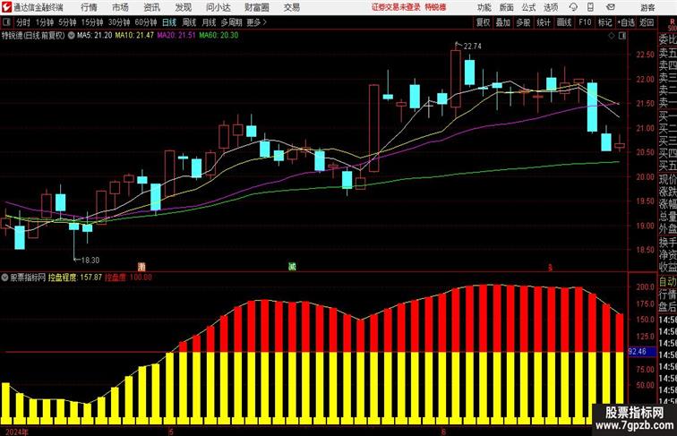Click the 通达信 red logo icon

6,7
